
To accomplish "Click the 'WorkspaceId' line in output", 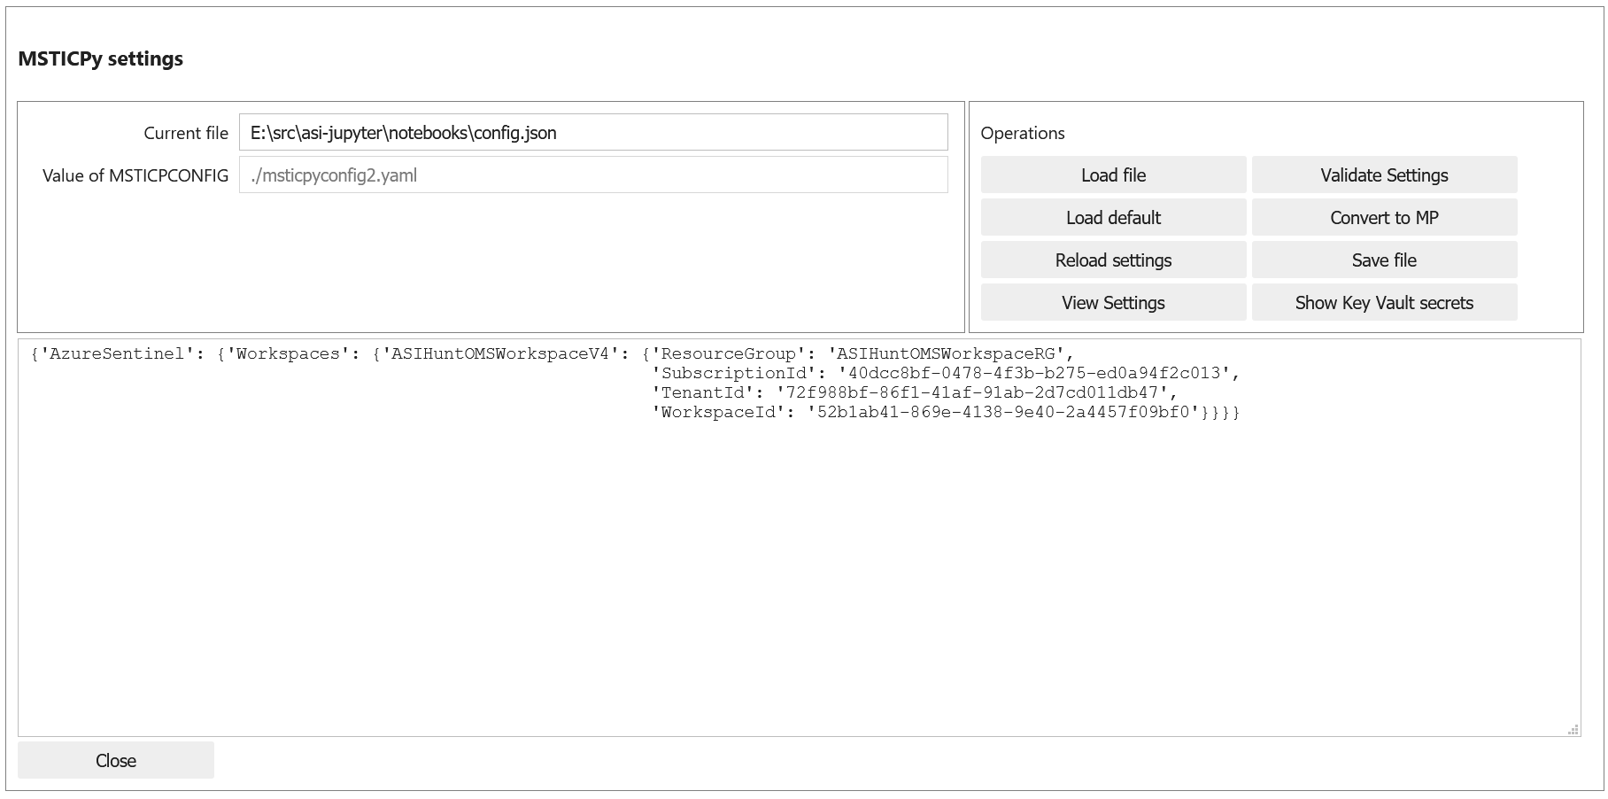I will coord(946,412).
